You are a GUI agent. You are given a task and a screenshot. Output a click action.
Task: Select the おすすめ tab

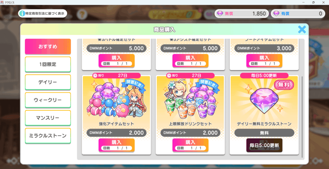click(x=48, y=47)
